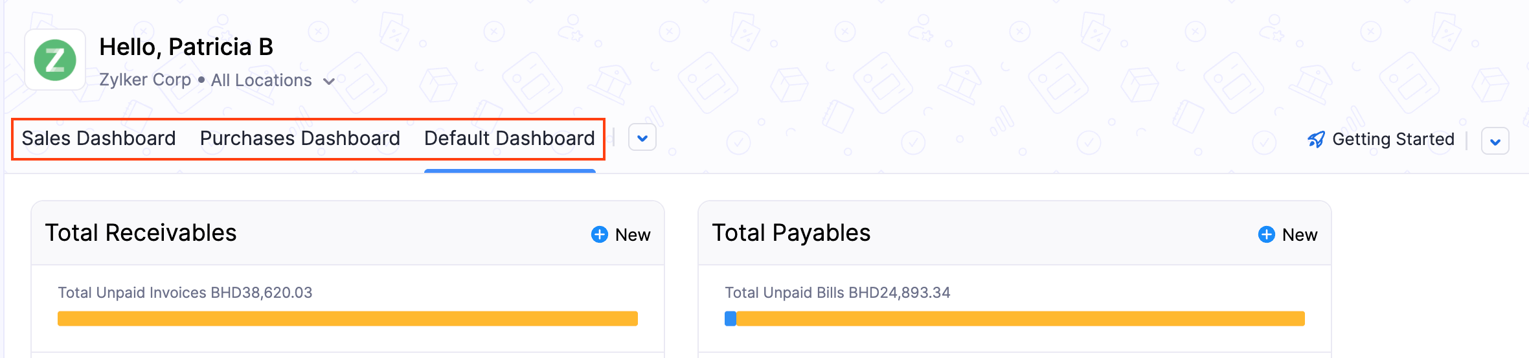Click the plus icon in Total Payables
Image resolution: width=1529 pixels, height=358 pixels.
coord(1266,234)
